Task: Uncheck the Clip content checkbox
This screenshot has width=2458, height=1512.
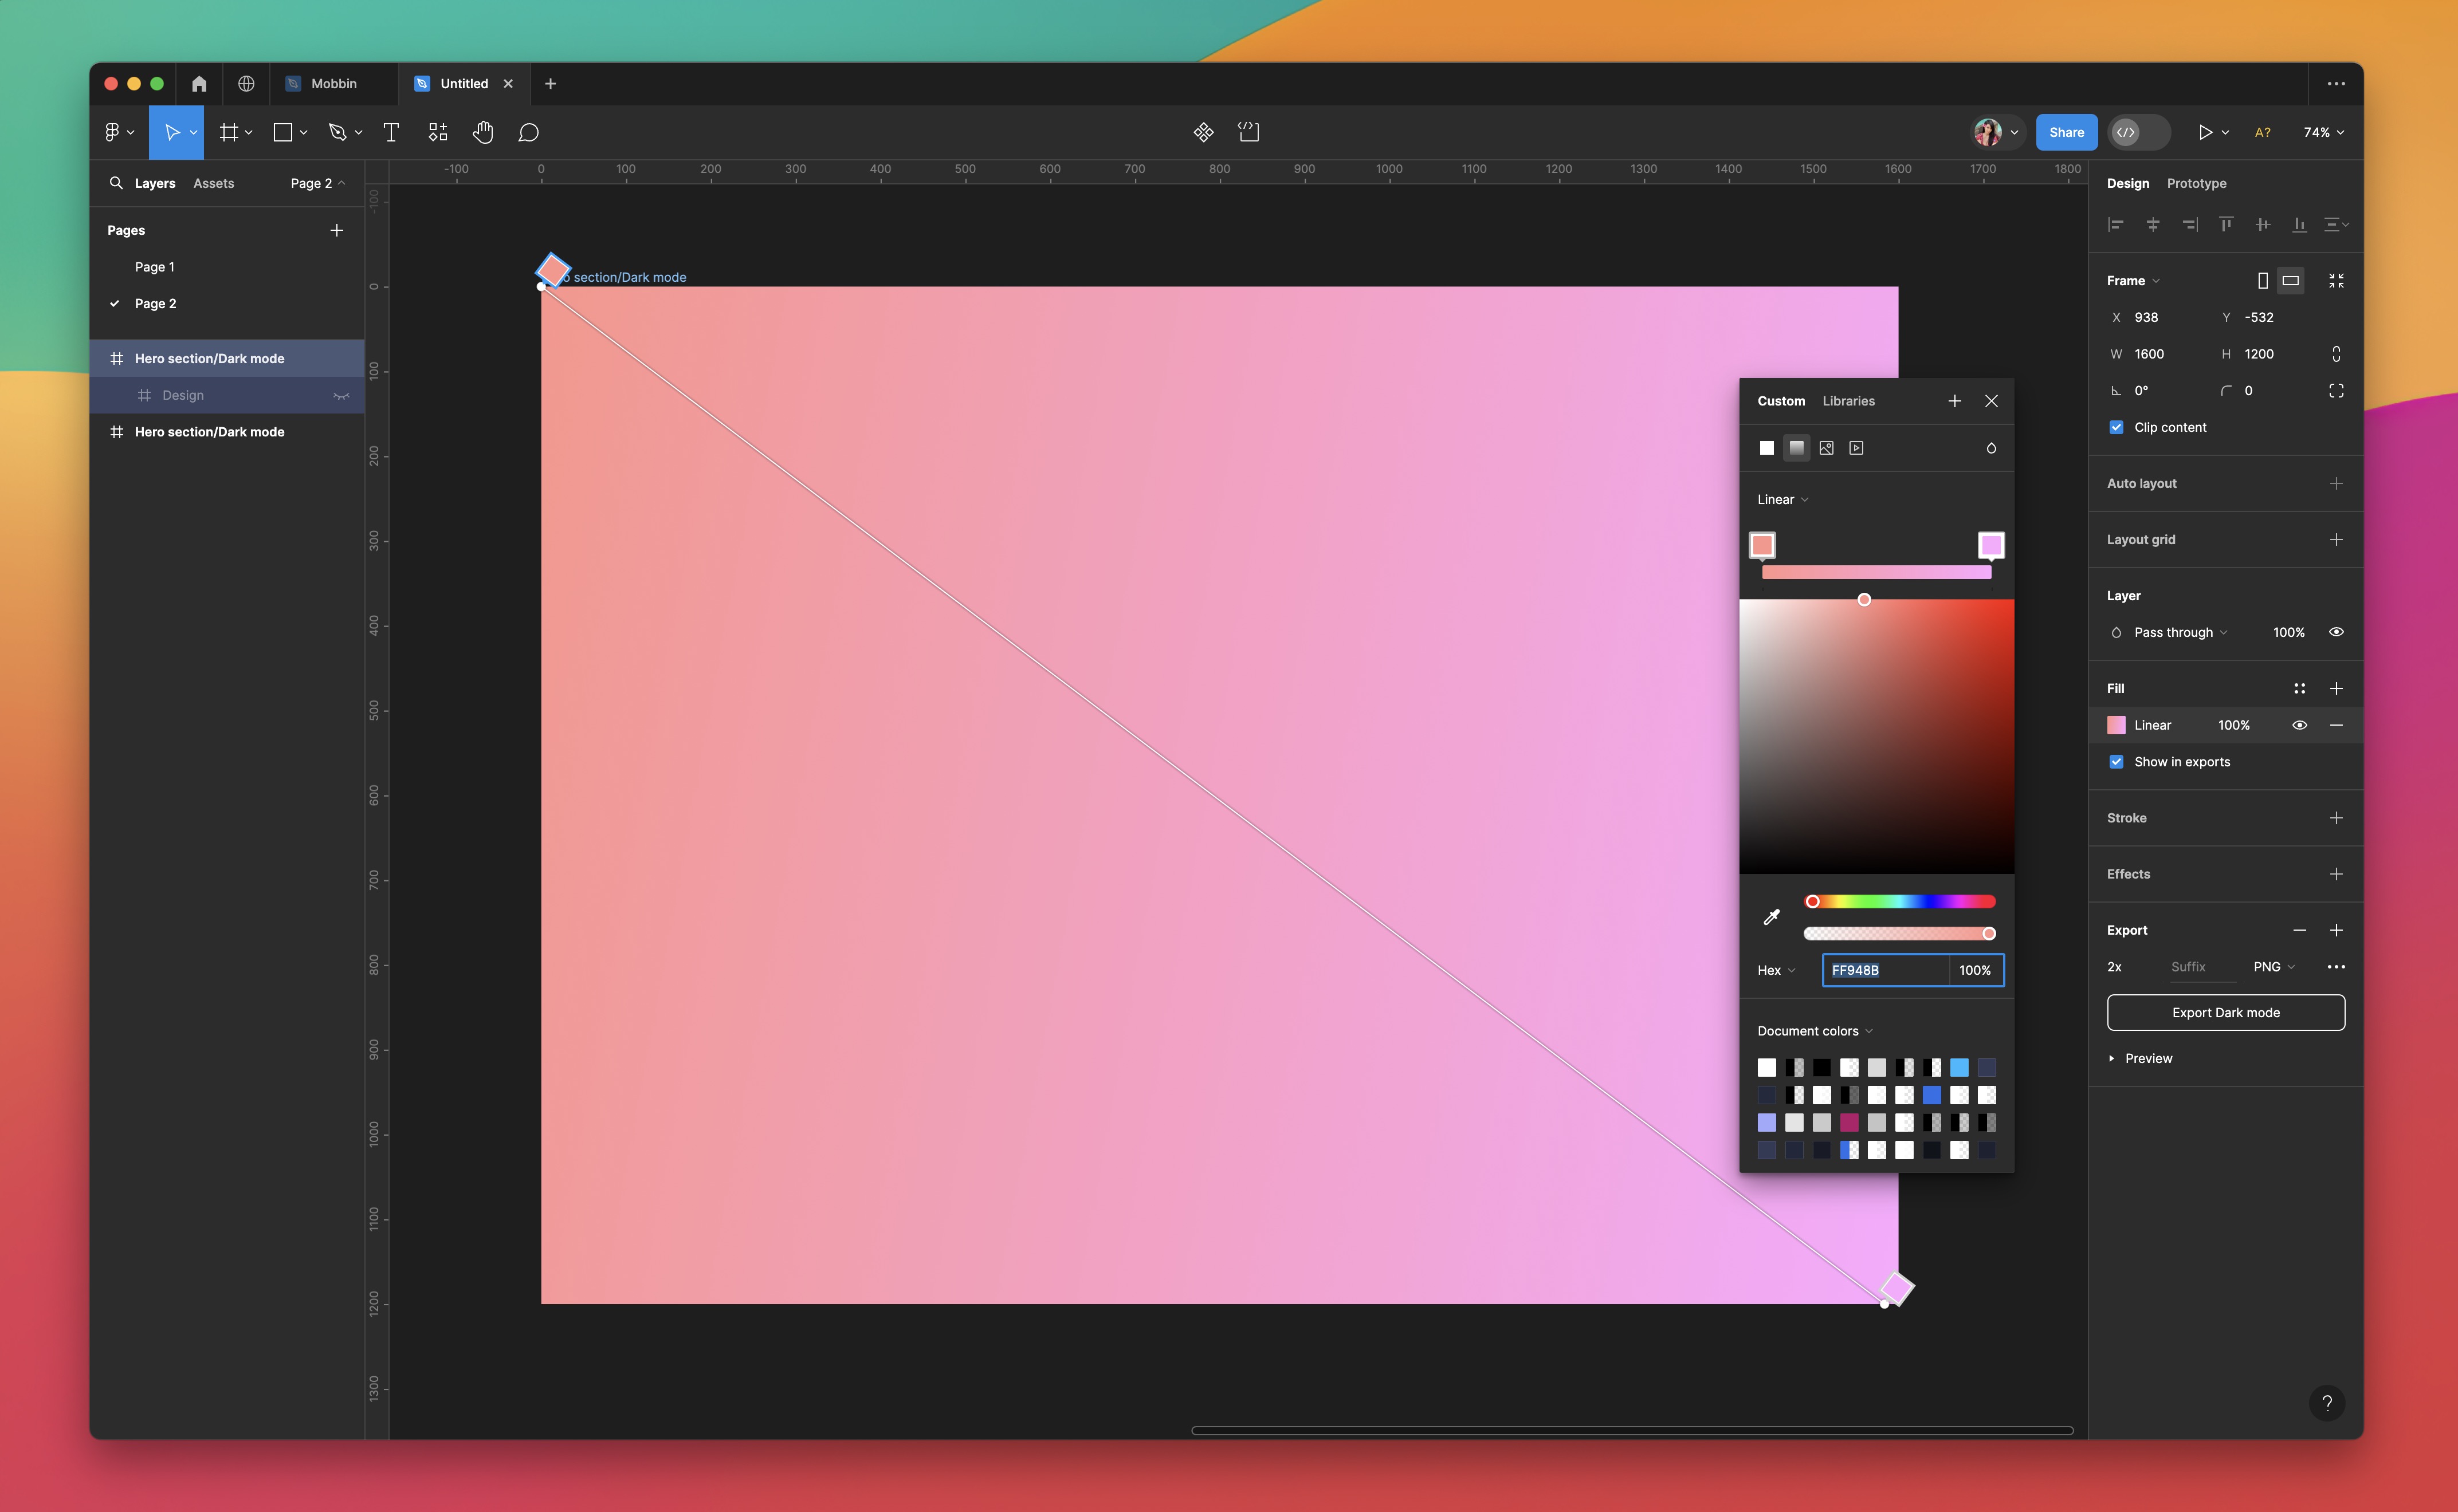Action: tap(2117, 427)
